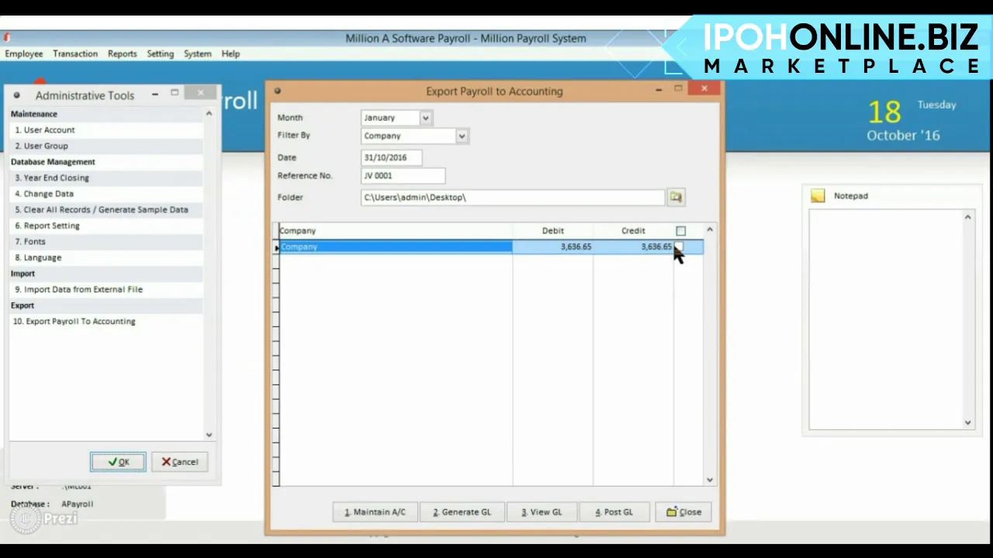Click the Export Payroll window title-bar pin icon

tap(278, 91)
